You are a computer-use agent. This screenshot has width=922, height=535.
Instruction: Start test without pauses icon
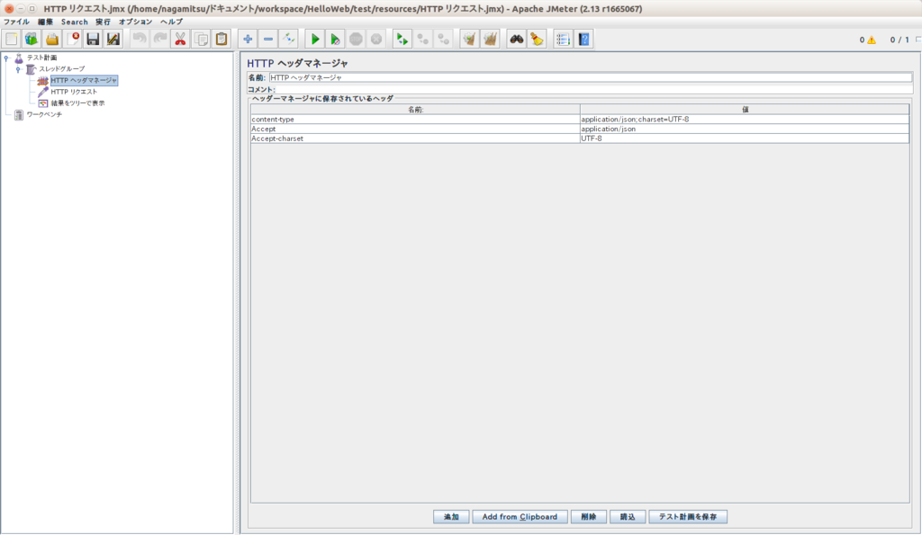pyautogui.click(x=335, y=40)
